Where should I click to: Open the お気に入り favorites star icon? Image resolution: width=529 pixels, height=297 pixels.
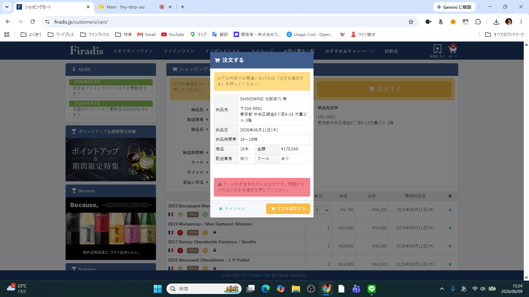point(437,51)
